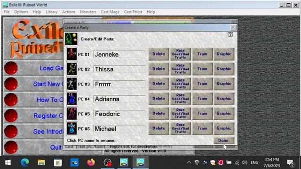Rename PC #5 by clicking Feodoric
Screen dimensions: 301x169
(119, 114)
